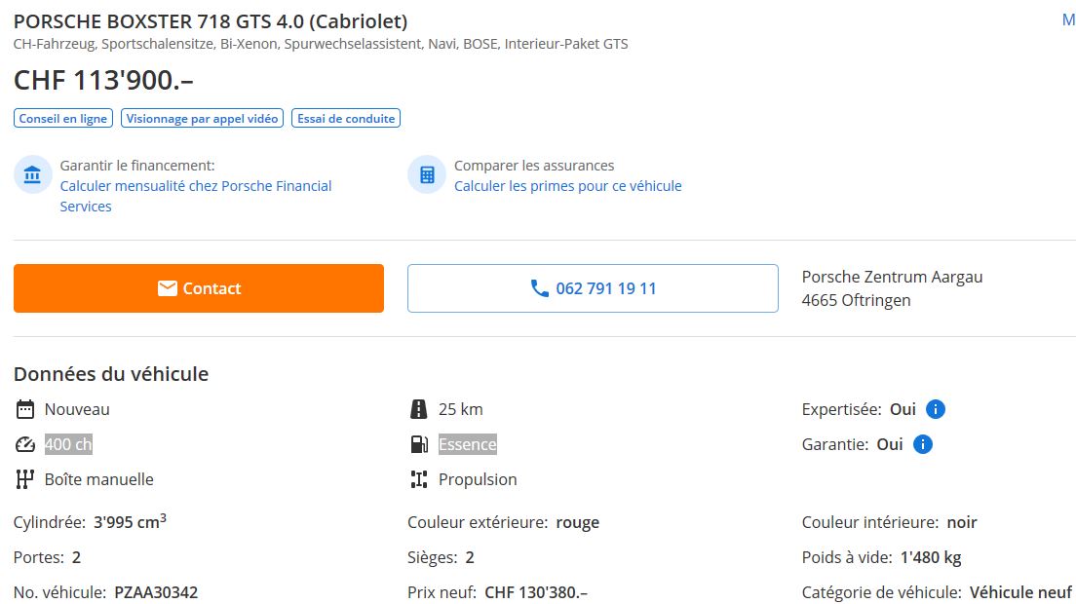Click the Prix neuf CHF 130'380.– value

click(x=536, y=592)
